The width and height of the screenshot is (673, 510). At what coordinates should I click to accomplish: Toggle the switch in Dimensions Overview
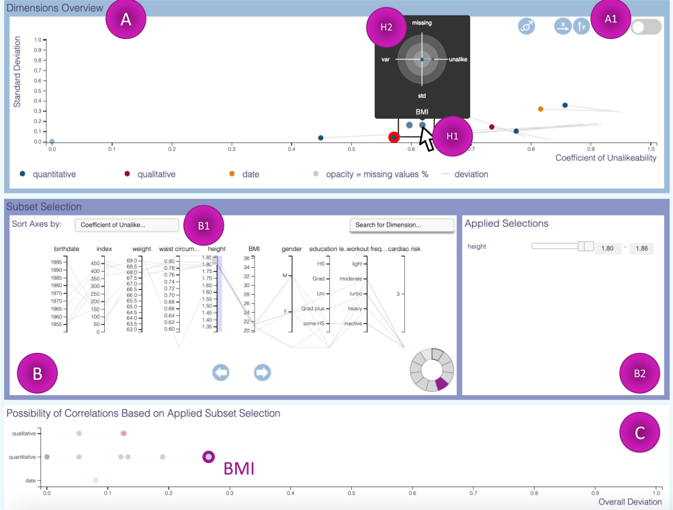[x=646, y=28]
